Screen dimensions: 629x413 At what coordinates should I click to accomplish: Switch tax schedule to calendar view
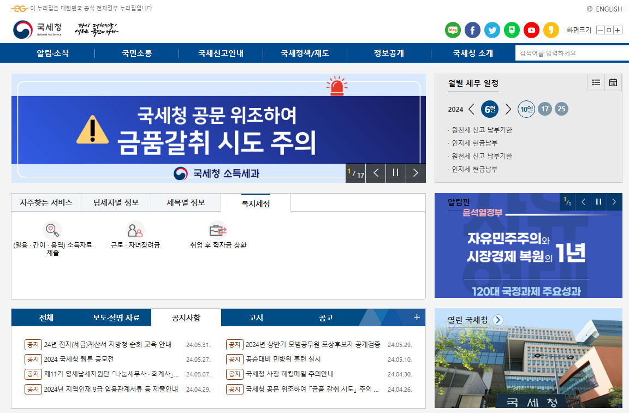(x=613, y=82)
